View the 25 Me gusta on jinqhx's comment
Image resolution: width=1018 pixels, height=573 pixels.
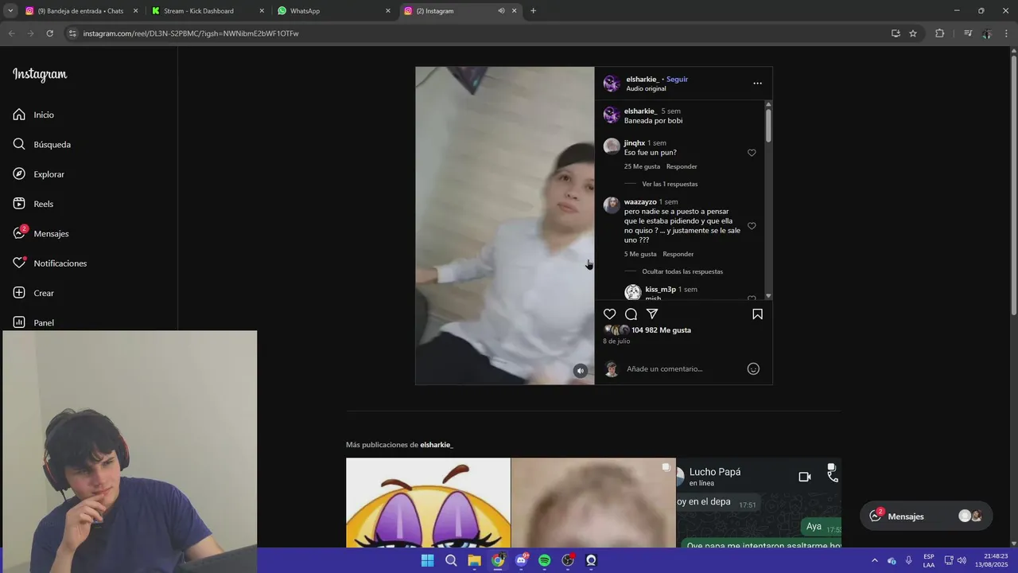click(642, 166)
